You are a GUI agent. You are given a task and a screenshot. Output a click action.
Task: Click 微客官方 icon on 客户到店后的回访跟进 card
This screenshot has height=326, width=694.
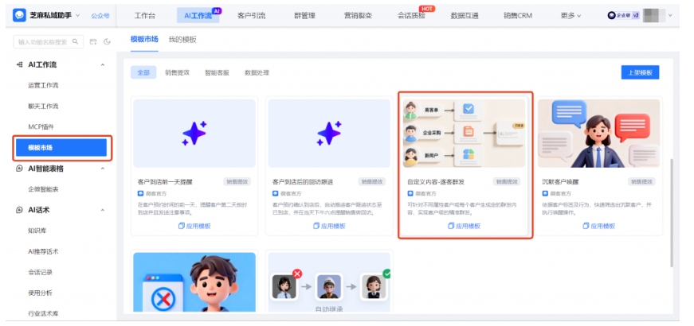coord(276,193)
